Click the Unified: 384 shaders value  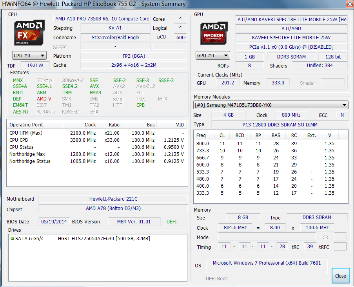pos(320,65)
